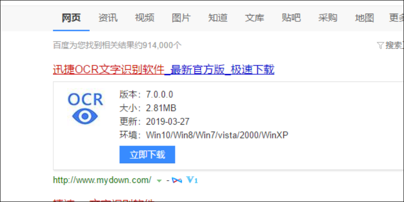Click the 百度为您找到相关结果约914,000个 text

pyautogui.click(x=117, y=45)
